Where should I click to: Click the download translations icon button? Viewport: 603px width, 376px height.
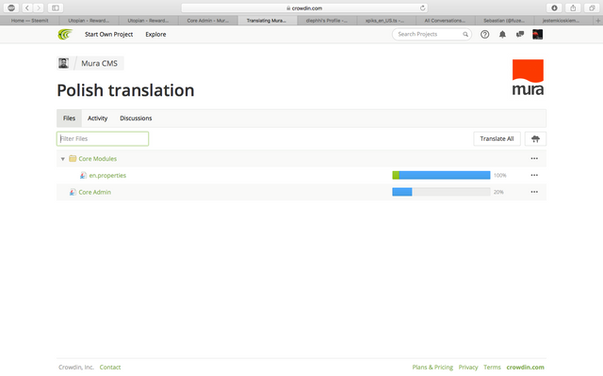coord(535,139)
